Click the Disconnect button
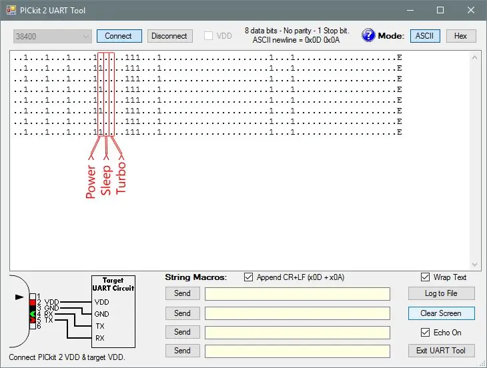 pyautogui.click(x=170, y=36)
